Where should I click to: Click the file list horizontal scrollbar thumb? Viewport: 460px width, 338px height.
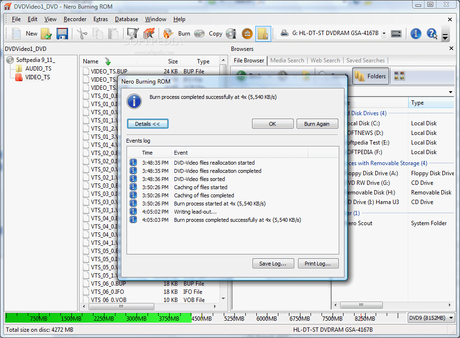pos(121,306)
